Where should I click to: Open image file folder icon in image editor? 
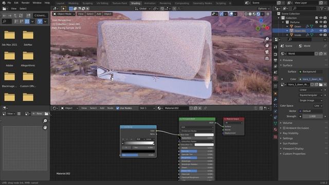click(x=46, y=114)
